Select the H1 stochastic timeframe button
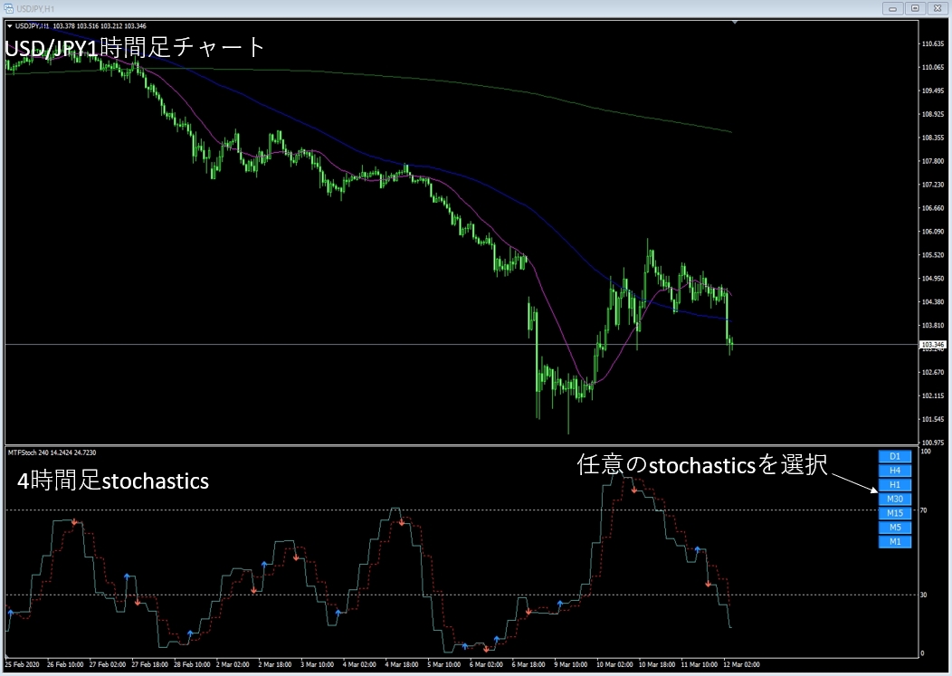Viewport: 952px width, 676px height. coord(895,485)
